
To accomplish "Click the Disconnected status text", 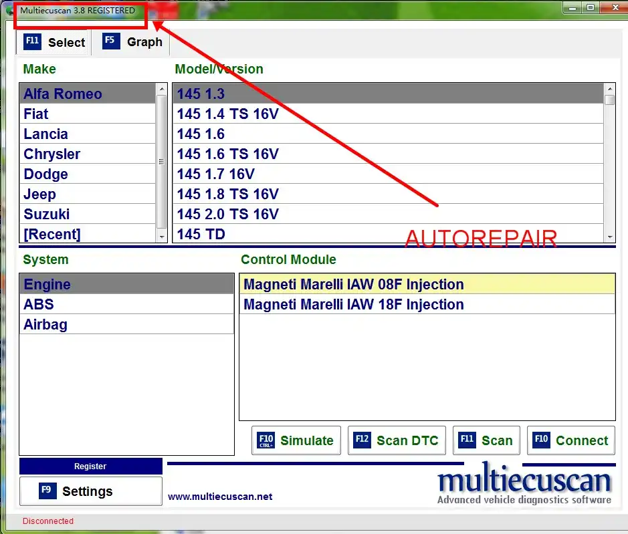I will click(x=48, y=521).
